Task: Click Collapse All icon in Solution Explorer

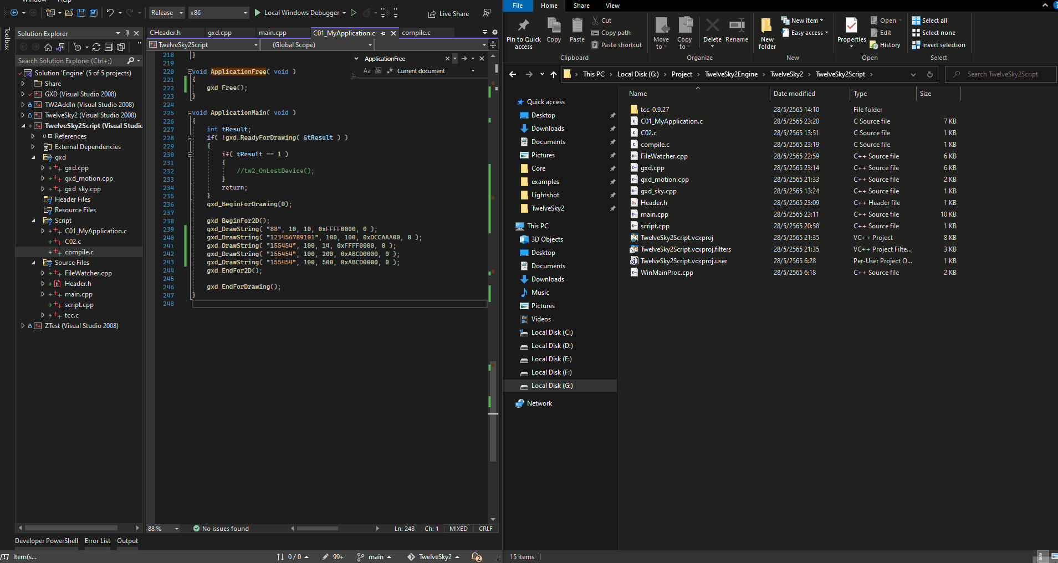Action: [109, 47]
